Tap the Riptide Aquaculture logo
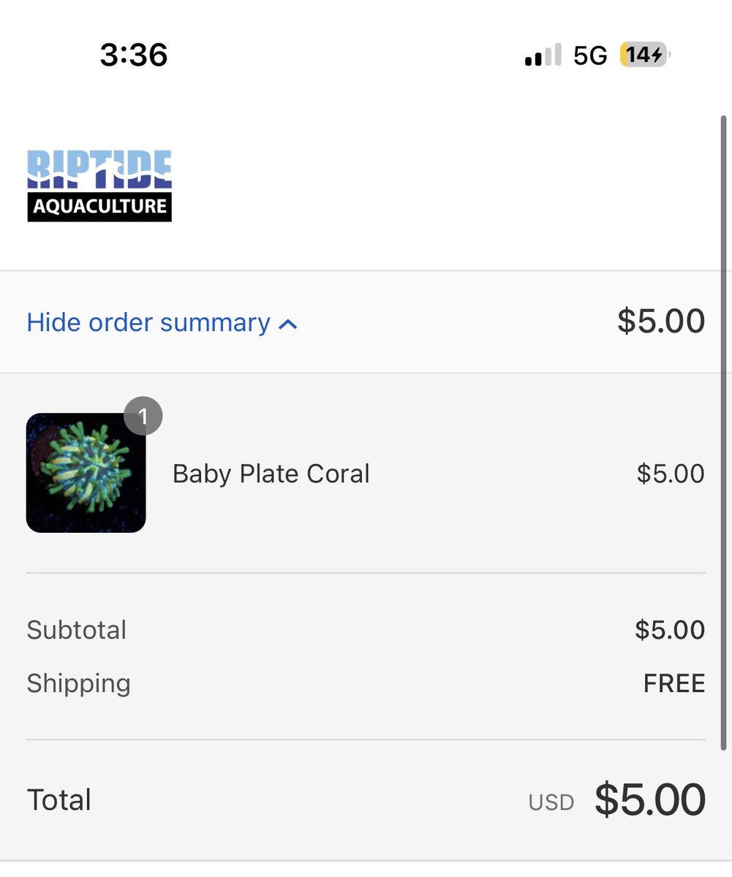 coord(99,186)
